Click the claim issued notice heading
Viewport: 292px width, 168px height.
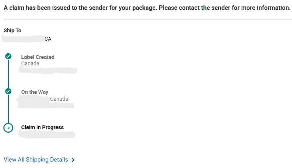click(147, 8)
